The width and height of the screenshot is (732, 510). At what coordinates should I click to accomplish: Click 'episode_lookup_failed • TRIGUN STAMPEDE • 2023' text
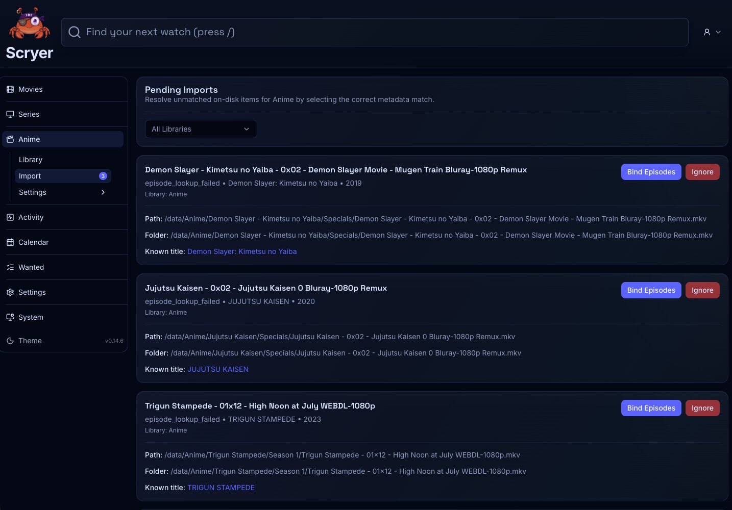tap(233, 419)
